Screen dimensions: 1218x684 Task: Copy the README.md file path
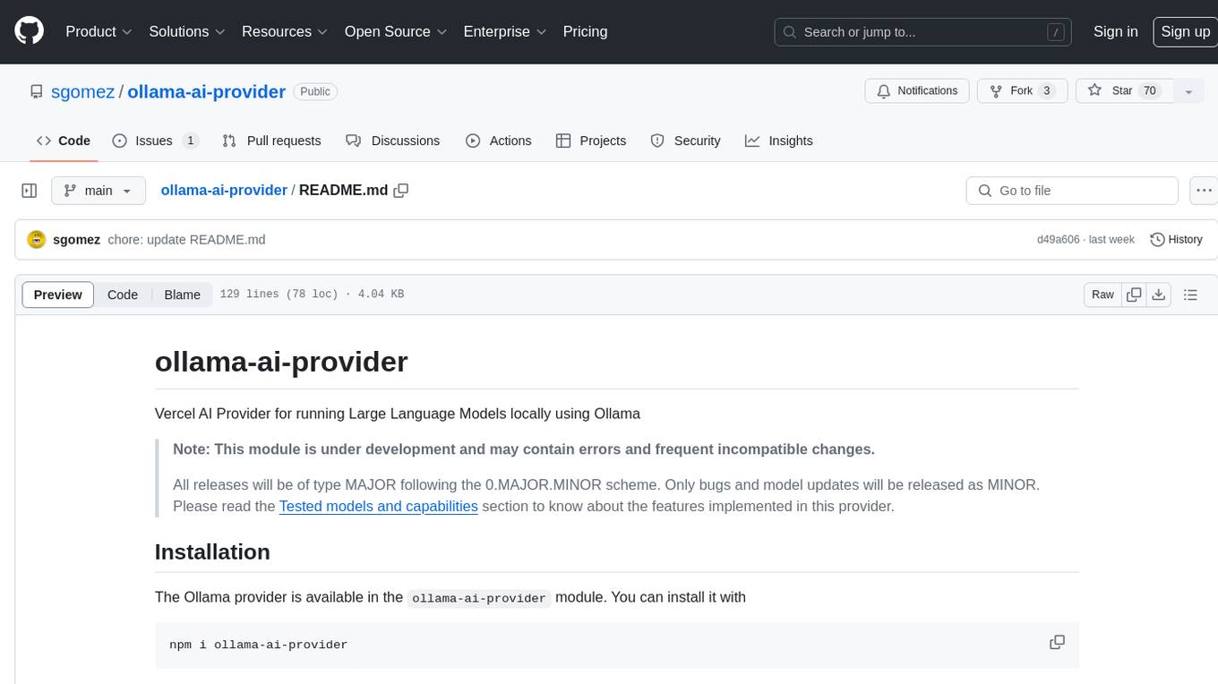pyautogui.click(x=401, y=190)
